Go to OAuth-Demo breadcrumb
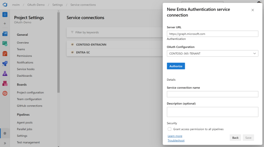264x147 pixels. coord(36,5)
